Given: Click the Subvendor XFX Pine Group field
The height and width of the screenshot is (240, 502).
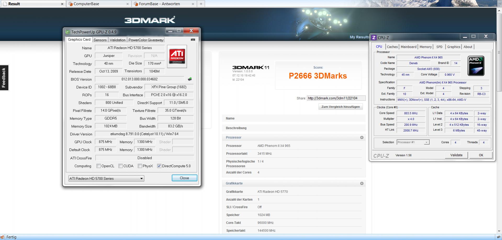Looking at the screenshot, I should tap(169, 87).
